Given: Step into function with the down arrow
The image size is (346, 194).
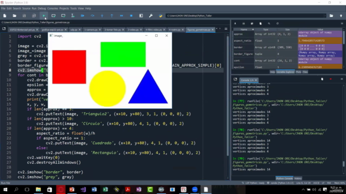Looking at the screenshot, I should (102, 16).
